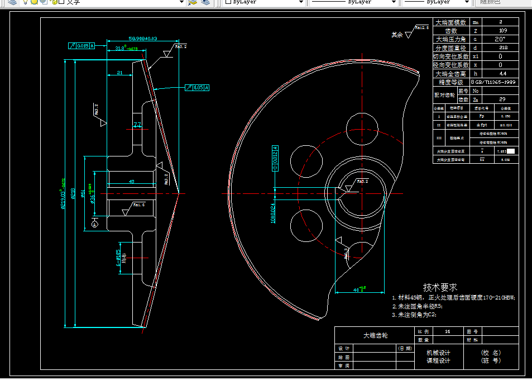The width and height of the screenshot is (532, 380).
Task: Select the 分度圆直径 table cell
Action: (451, 48)
